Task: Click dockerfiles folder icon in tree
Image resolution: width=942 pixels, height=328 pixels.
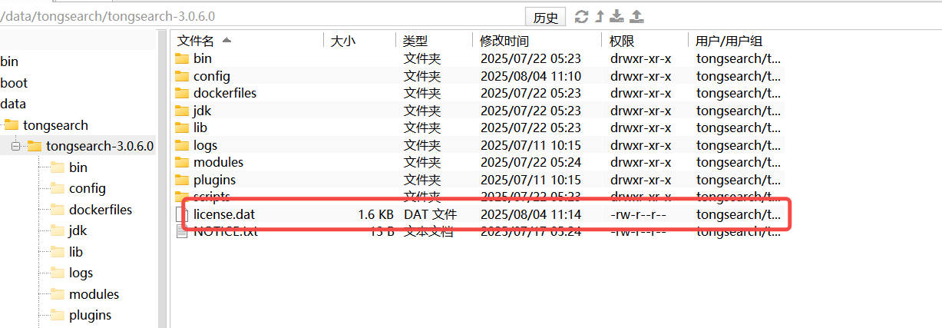Action: pos(57,210)
